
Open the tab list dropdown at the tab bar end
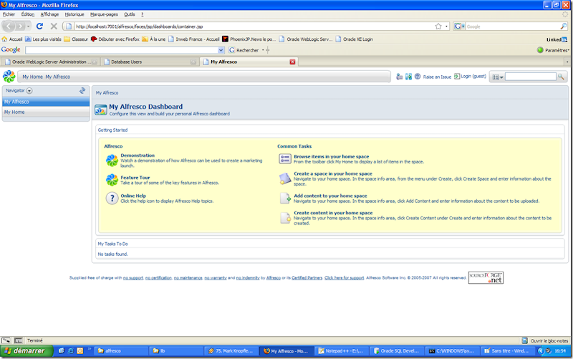567,62
